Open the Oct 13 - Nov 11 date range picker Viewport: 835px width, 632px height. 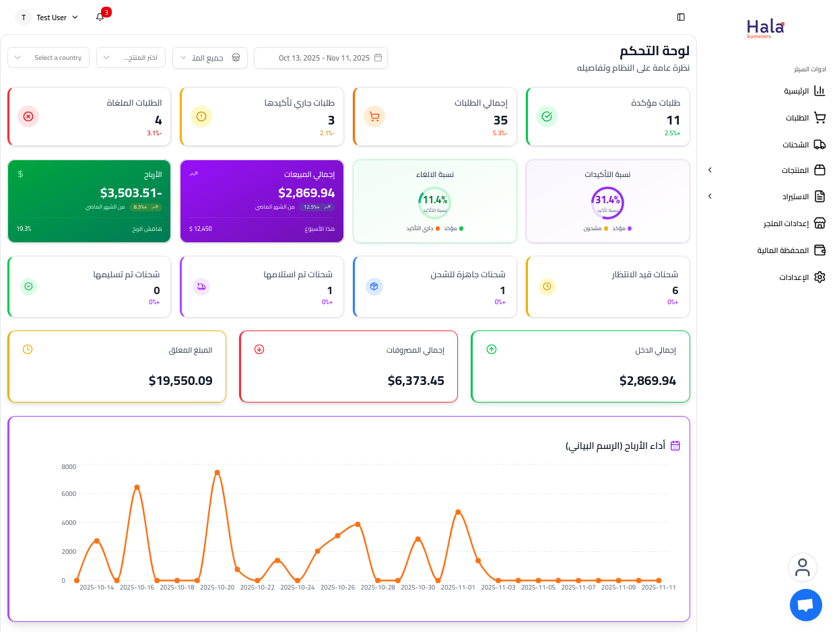(x=321, y=58)
